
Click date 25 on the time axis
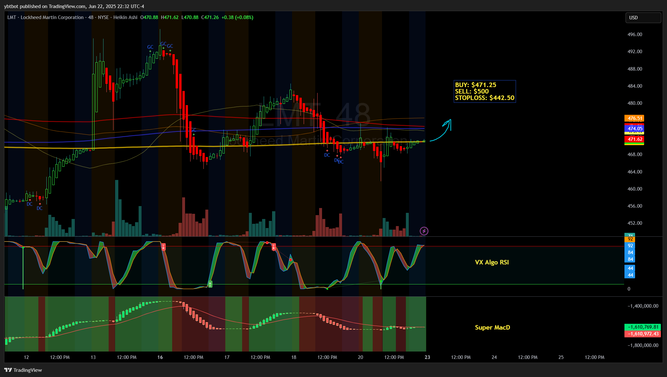point(561,357)
